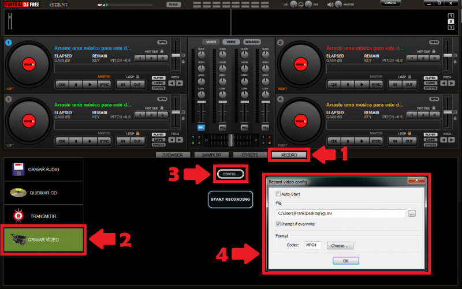
Task: Click channel 3 low EQ knob
Action: (x=244, y=95)
